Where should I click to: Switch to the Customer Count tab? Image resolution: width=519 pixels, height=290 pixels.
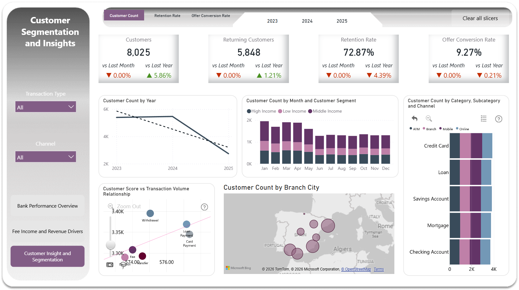[124, 15]
